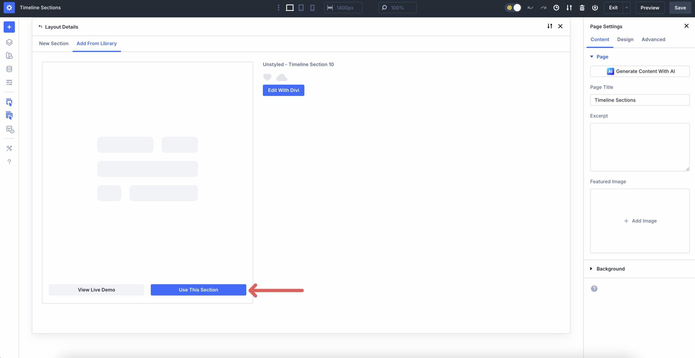Switch to the New Section tab

(x=53, y=43)
